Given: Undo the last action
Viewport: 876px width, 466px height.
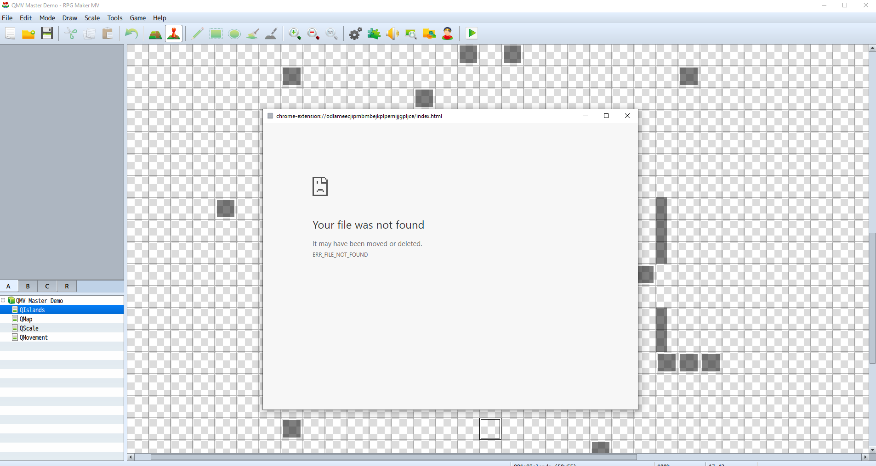Looking at the screenshot, I should (131, 34).
